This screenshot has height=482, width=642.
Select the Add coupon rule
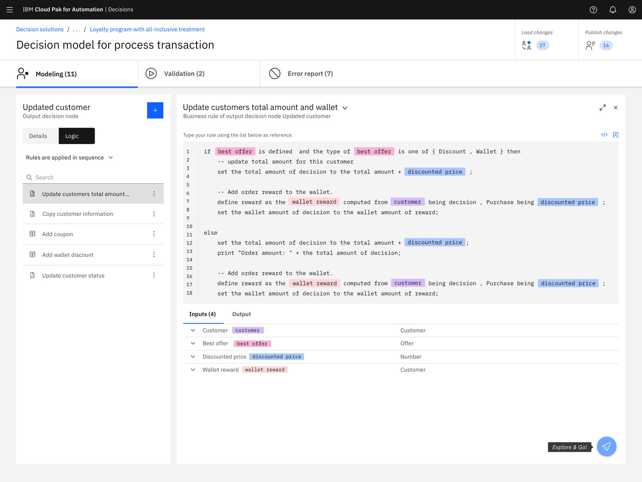(x=93, y=234)
